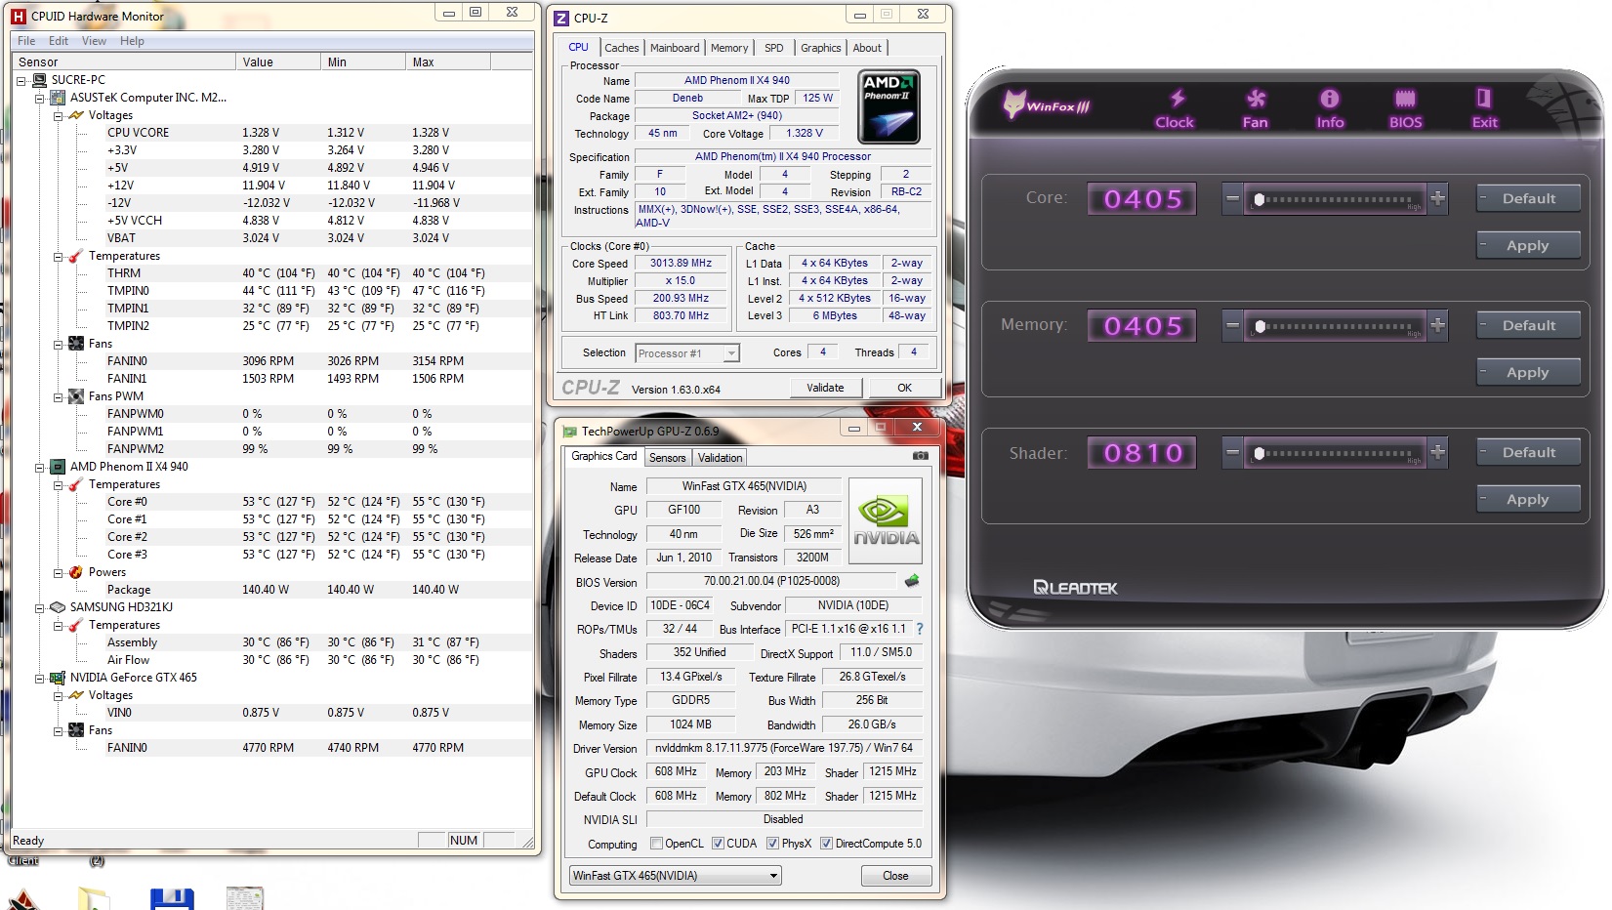1612x910 pixels.
Task: Open the Validation tab in GPU-Z
Action: (721, 458)
